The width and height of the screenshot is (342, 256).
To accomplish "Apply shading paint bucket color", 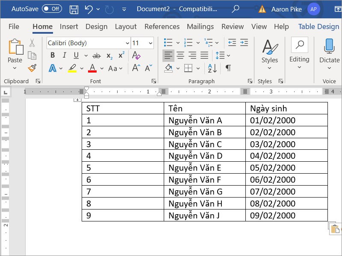I will pos(168,68).
